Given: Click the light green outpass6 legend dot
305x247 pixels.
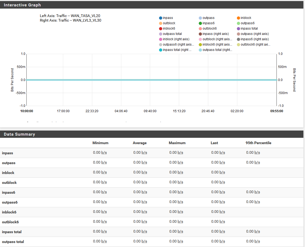Looking at the screenshot, I should 238,23.
